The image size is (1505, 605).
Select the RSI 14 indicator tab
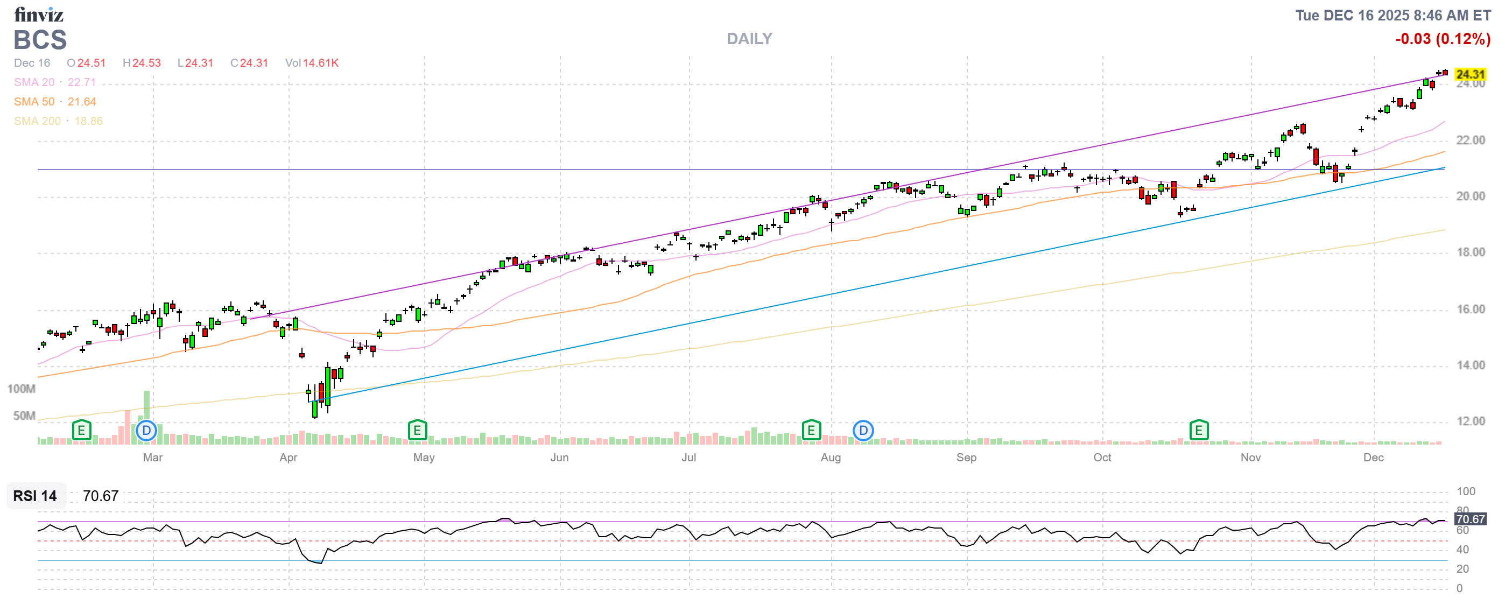pyautogui.click(x=34, y=497)
